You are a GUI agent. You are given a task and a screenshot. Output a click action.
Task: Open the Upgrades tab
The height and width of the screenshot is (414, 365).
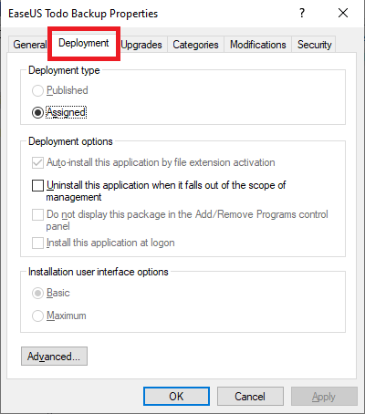point(141,45)
